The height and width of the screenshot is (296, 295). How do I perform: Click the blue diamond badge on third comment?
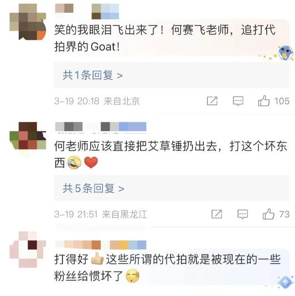coord(285,282)
